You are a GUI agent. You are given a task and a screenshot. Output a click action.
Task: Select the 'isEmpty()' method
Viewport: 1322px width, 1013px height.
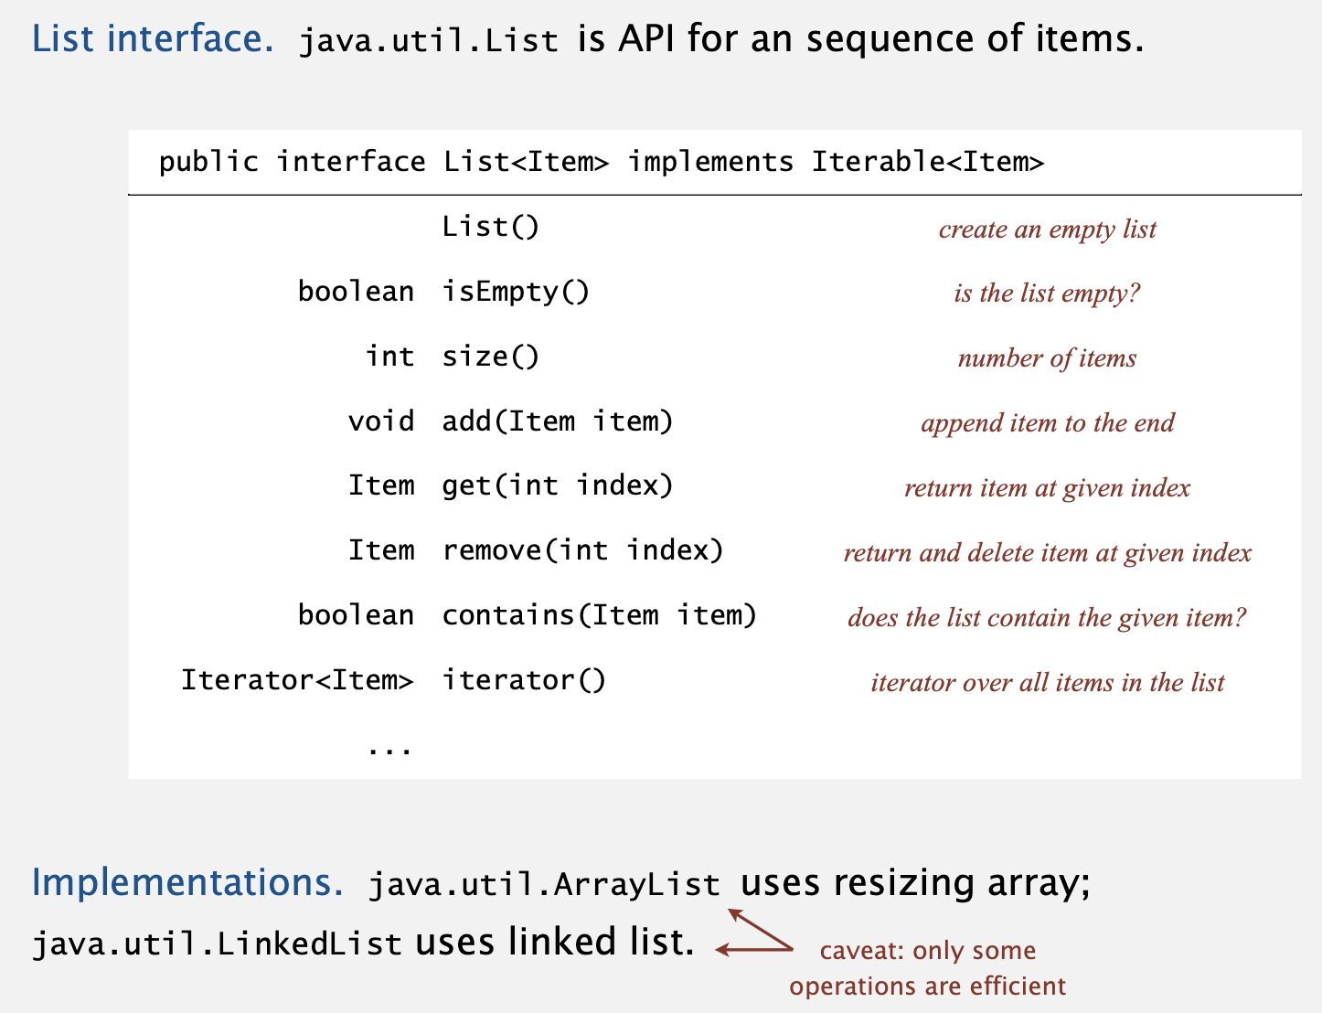517,293
